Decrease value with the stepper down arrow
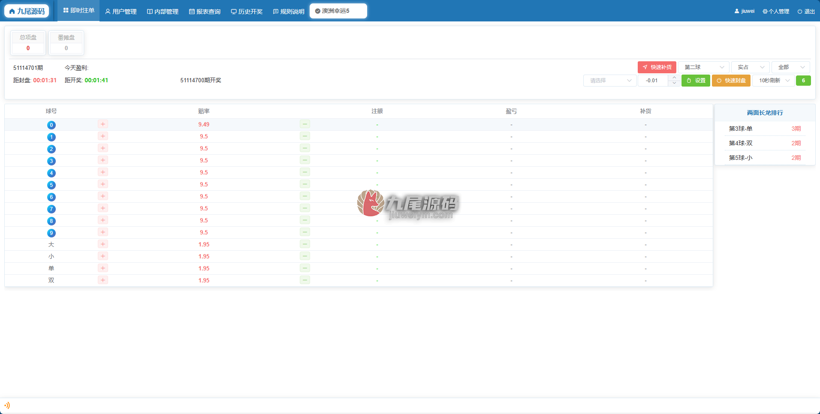Viewport: 820px width, 414px height. pos(674,83)
